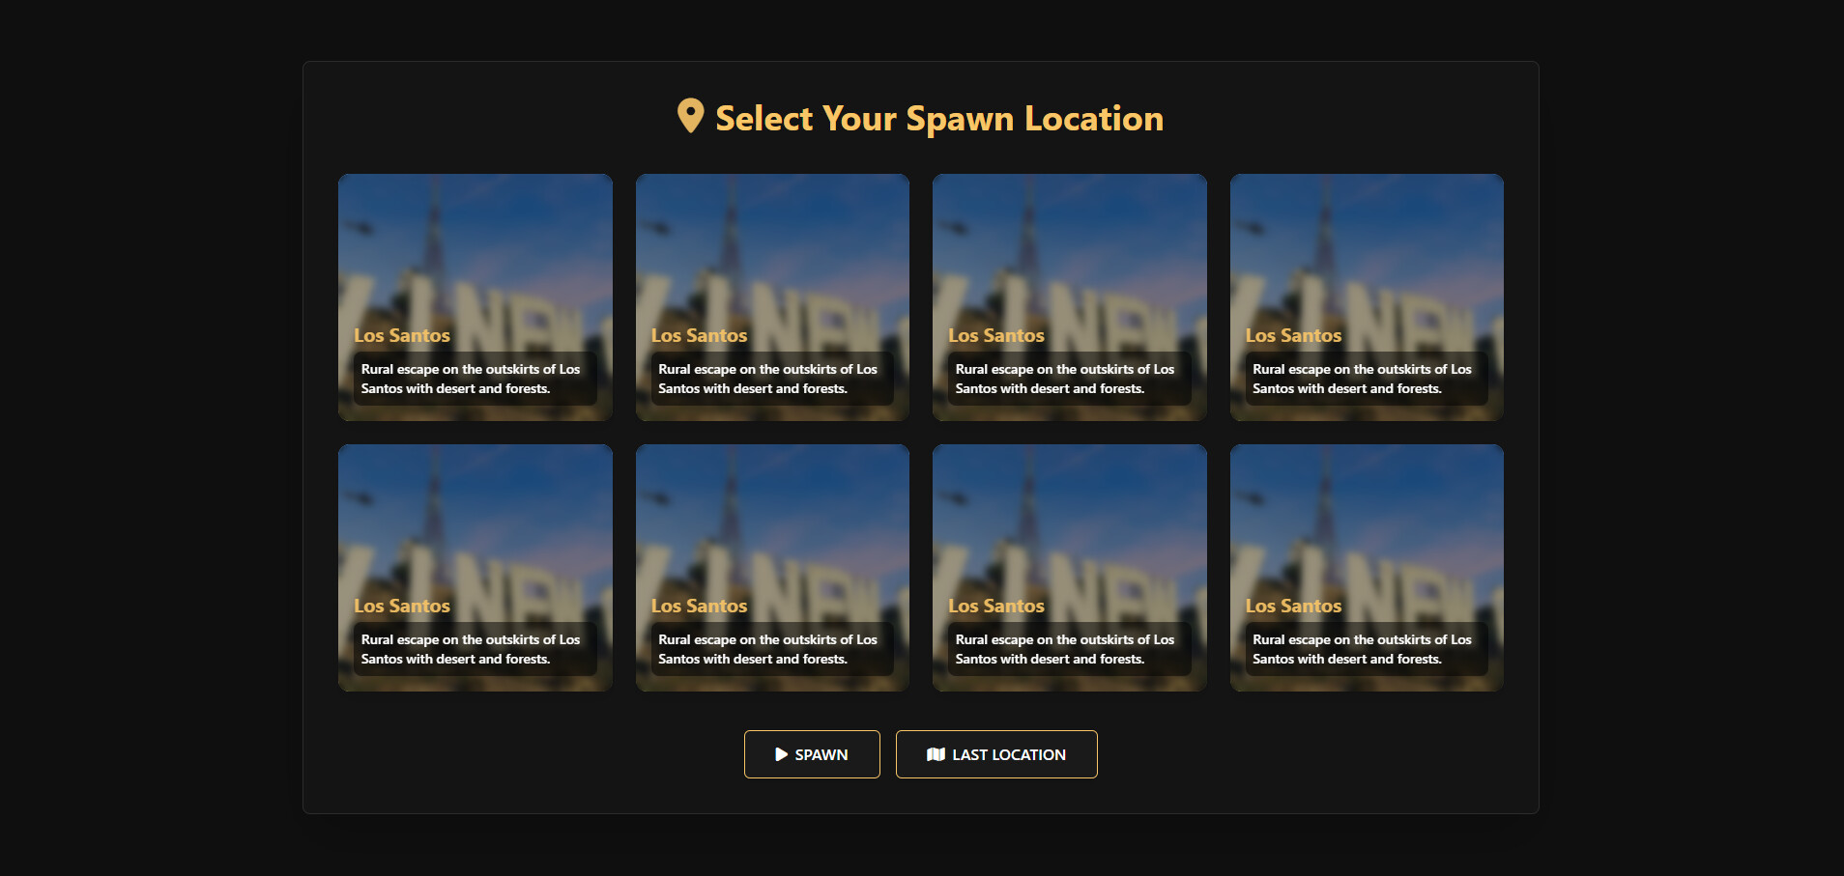1844x876 pixels.
Task: Click the 'Los Santos' title on the bottom-right card
Action: point(1293,606)
